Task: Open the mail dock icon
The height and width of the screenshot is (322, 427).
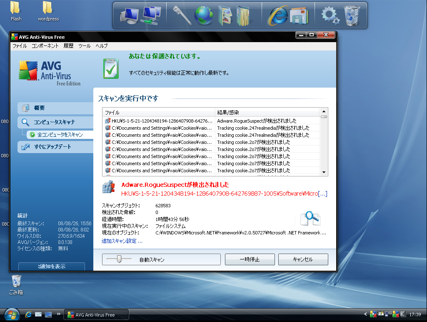Action: [300, 16]
